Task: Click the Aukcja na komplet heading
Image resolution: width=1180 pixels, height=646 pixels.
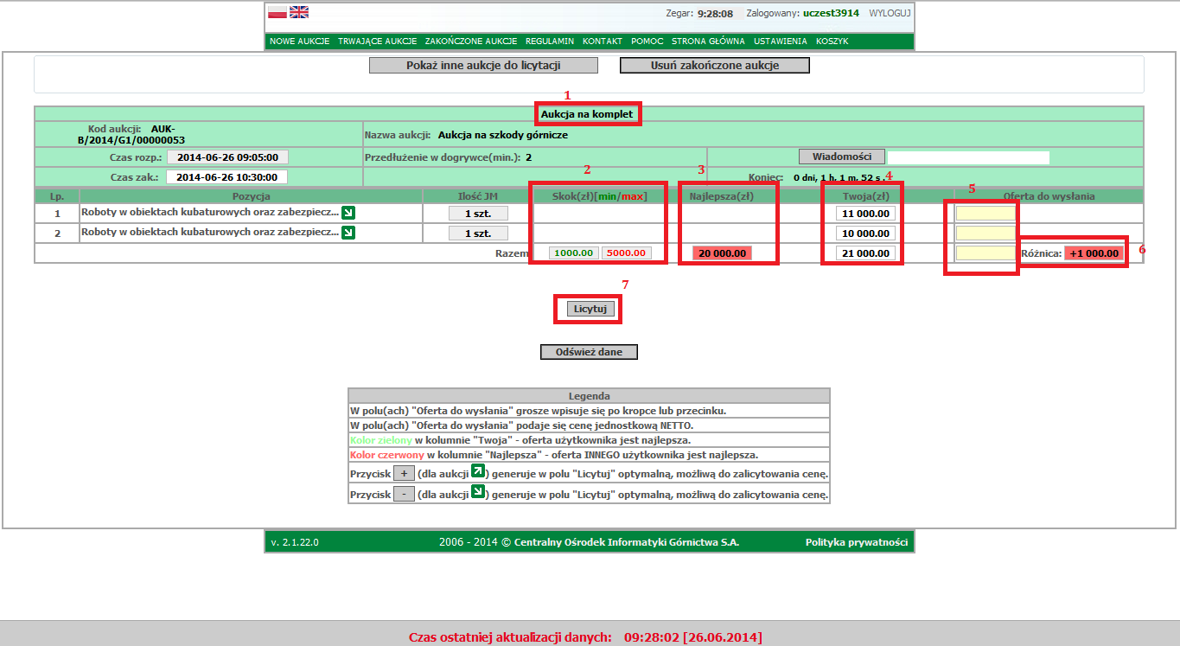Action: point(588,113)
